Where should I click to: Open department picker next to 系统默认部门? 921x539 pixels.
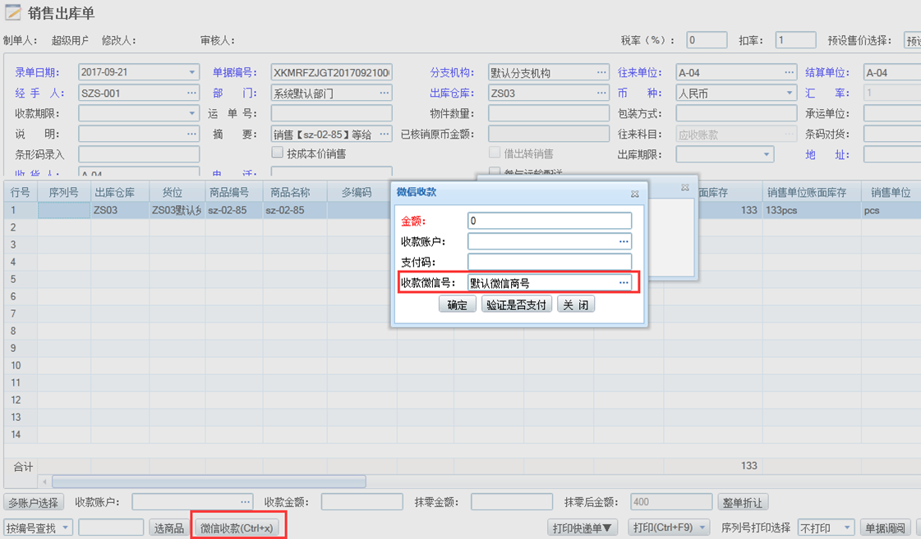[x=383, y=93]
